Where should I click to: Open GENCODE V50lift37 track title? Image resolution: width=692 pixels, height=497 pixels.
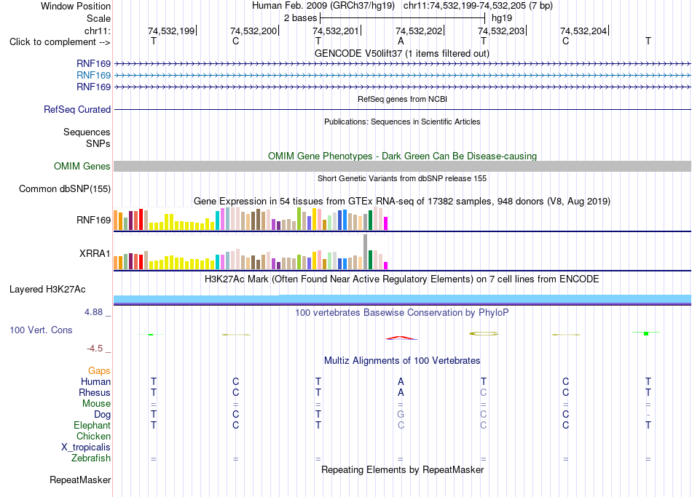(402, 54)
